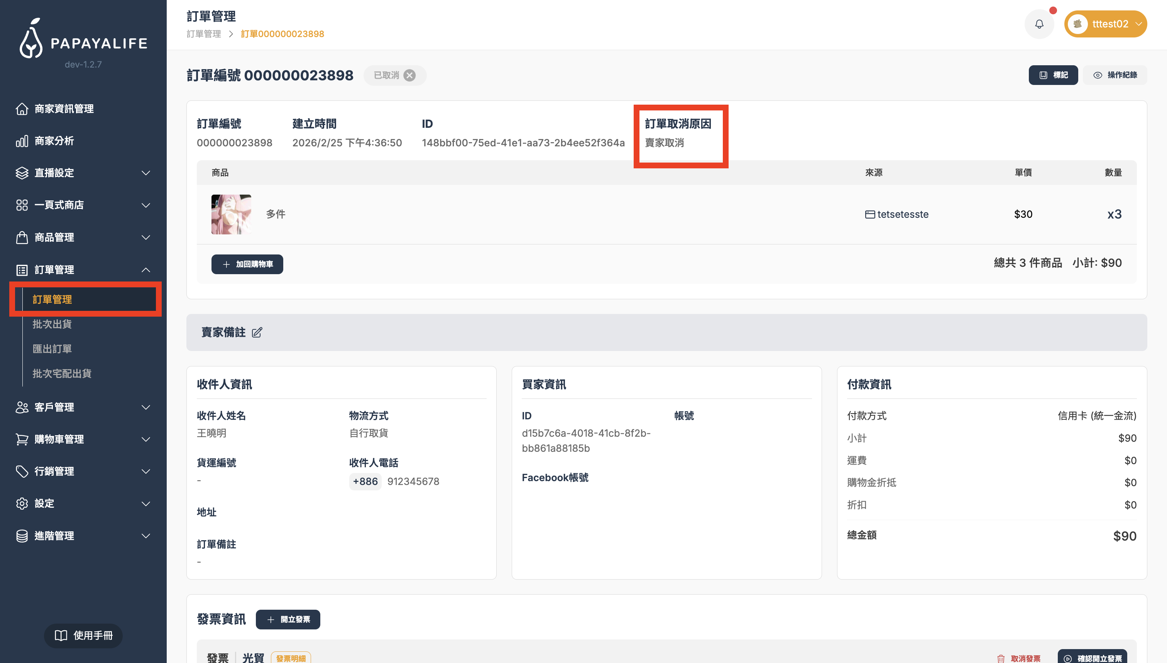The width and height of the screenshot is (1167, 663).
Task: Collapse the 訂單管理 sidebar section
Action: tap(145, 270)
